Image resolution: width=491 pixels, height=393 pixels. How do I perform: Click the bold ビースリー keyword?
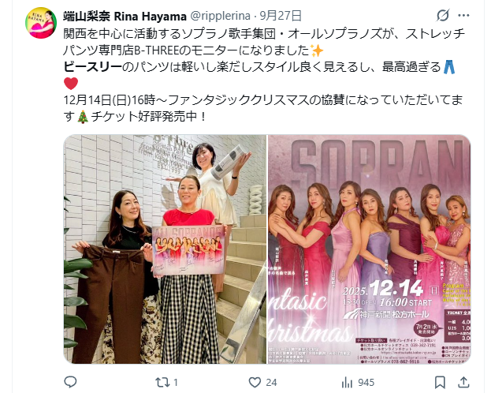pyautogui.click(x=92, y=67)
